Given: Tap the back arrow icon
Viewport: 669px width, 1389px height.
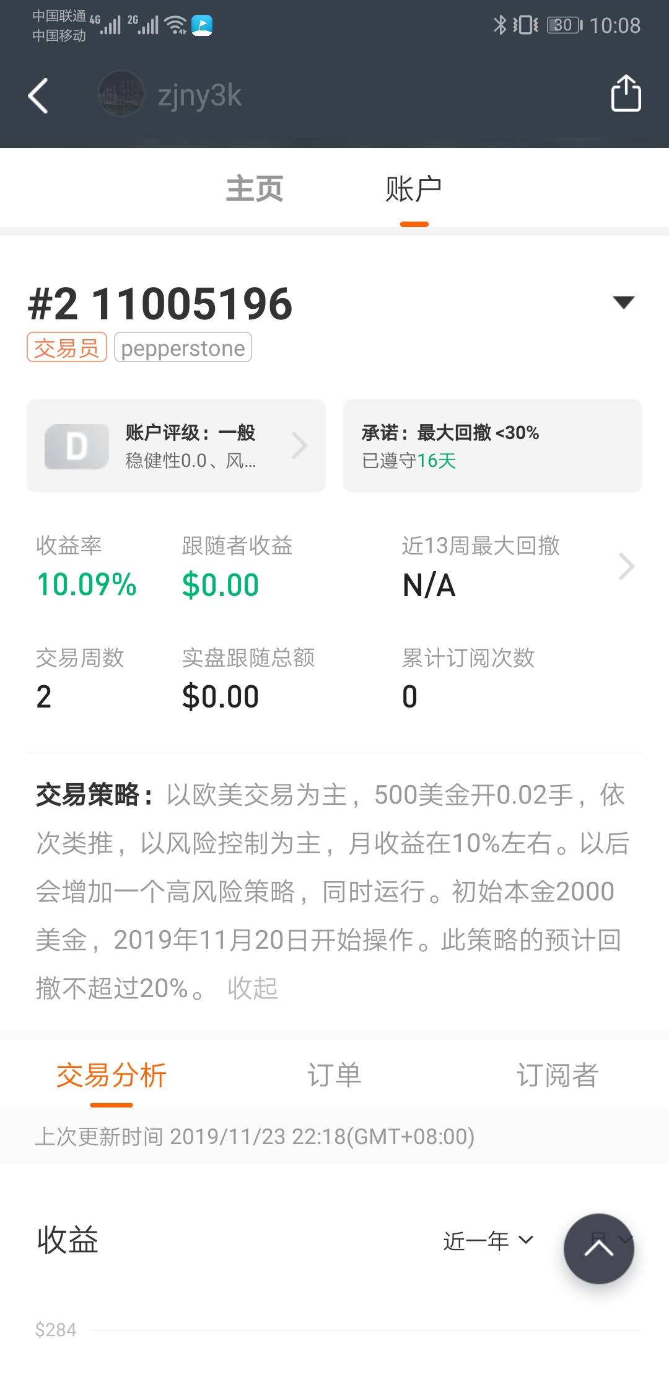Looking at the screenshot, I should coord(38,96).
